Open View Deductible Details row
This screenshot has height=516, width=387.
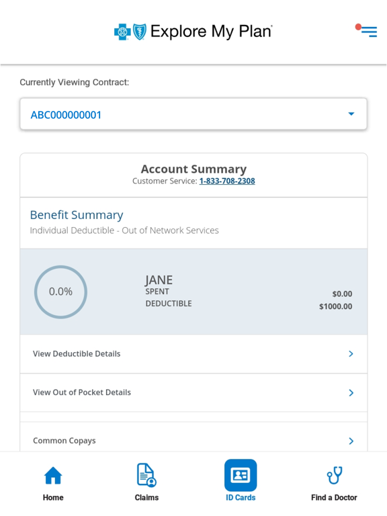tap(193, 354)
